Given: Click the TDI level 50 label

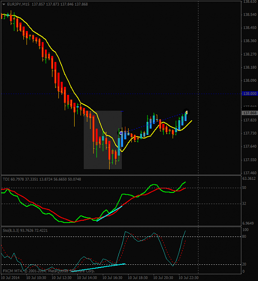Looking at the screenshot, I should [x=244, y=187].
